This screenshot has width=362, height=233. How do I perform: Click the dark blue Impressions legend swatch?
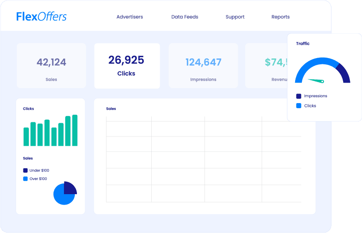[x=298, y=96]
